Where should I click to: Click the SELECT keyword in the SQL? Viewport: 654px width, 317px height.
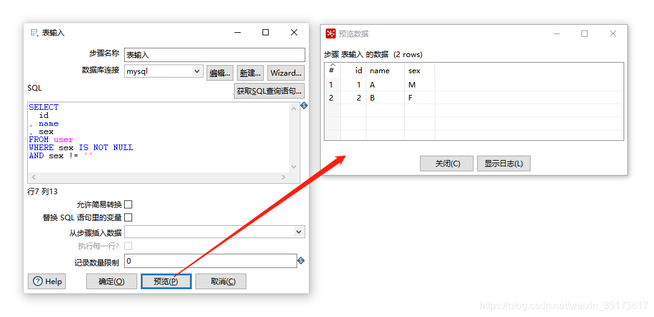pos(44,107)
